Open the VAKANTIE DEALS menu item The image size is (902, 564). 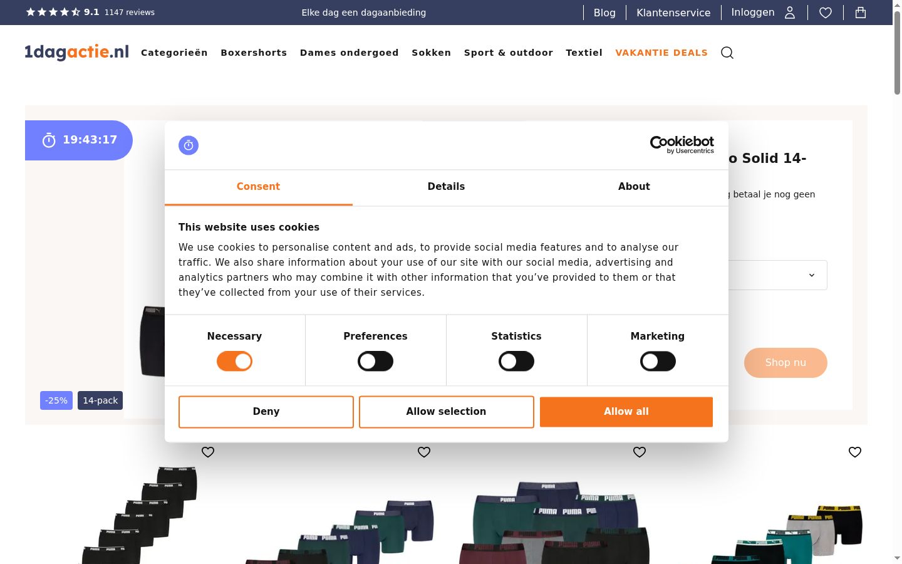[x=661, y=53]
